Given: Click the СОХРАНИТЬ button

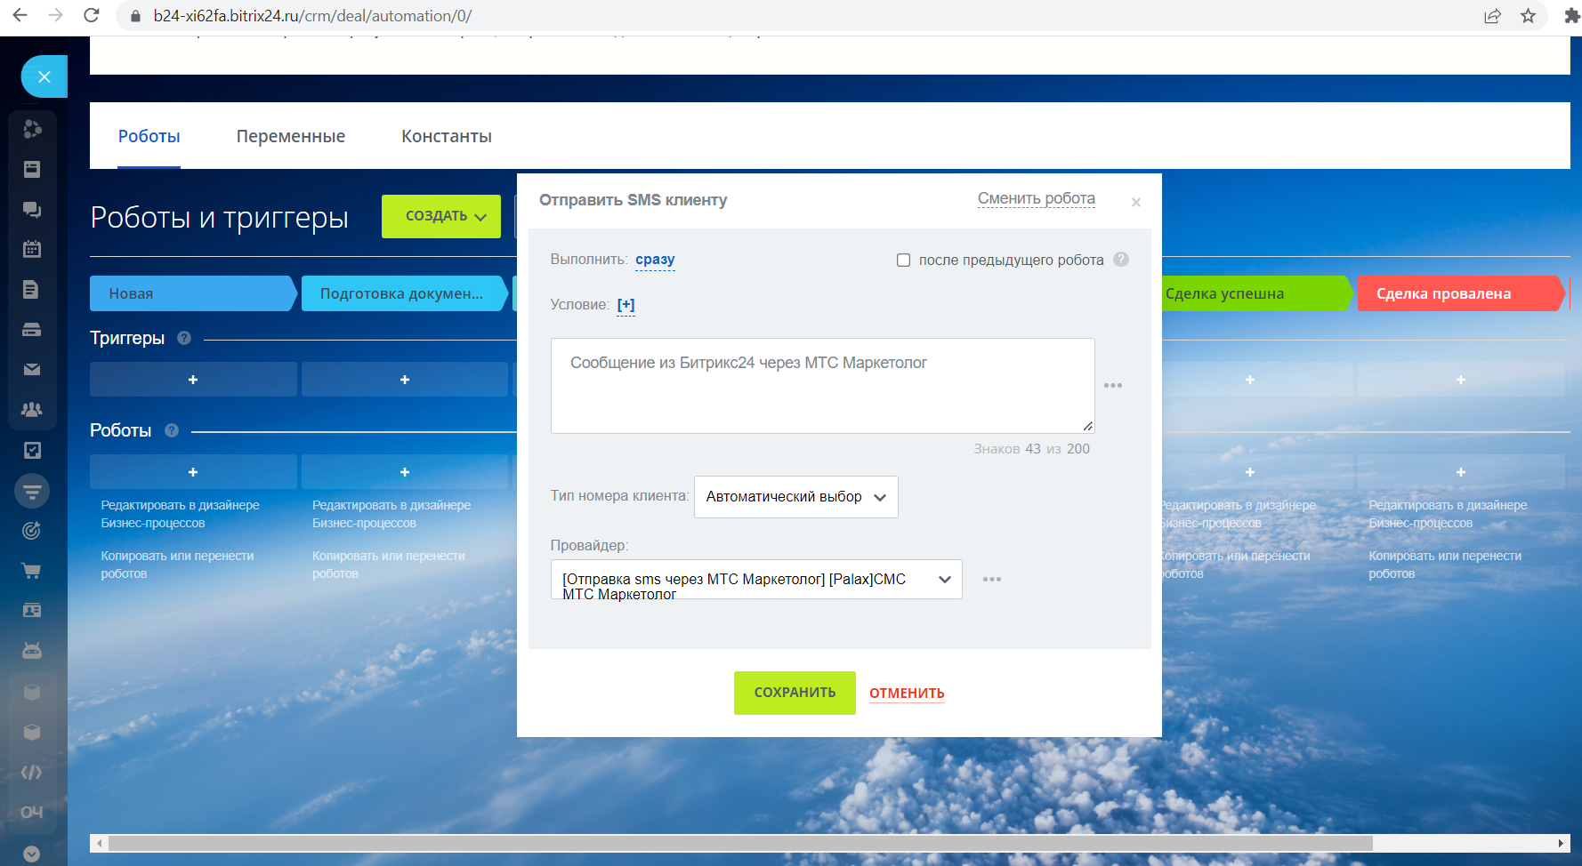Looking at the screenshot, I should [795, 693].
